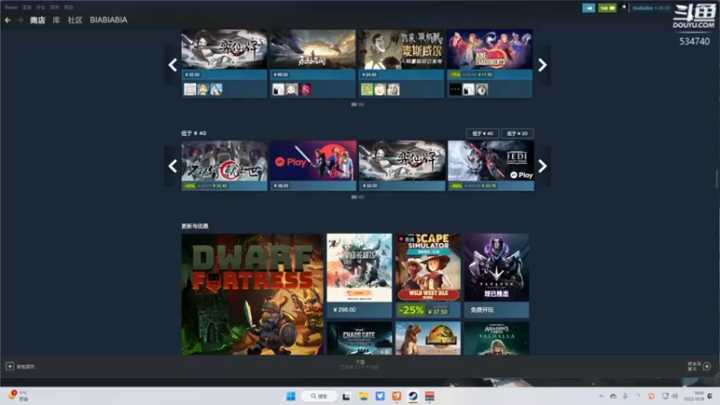Click the Steam icon in taskbar
Screen dimensions: 720x405
pyautogui.click(x=413, y=396)
